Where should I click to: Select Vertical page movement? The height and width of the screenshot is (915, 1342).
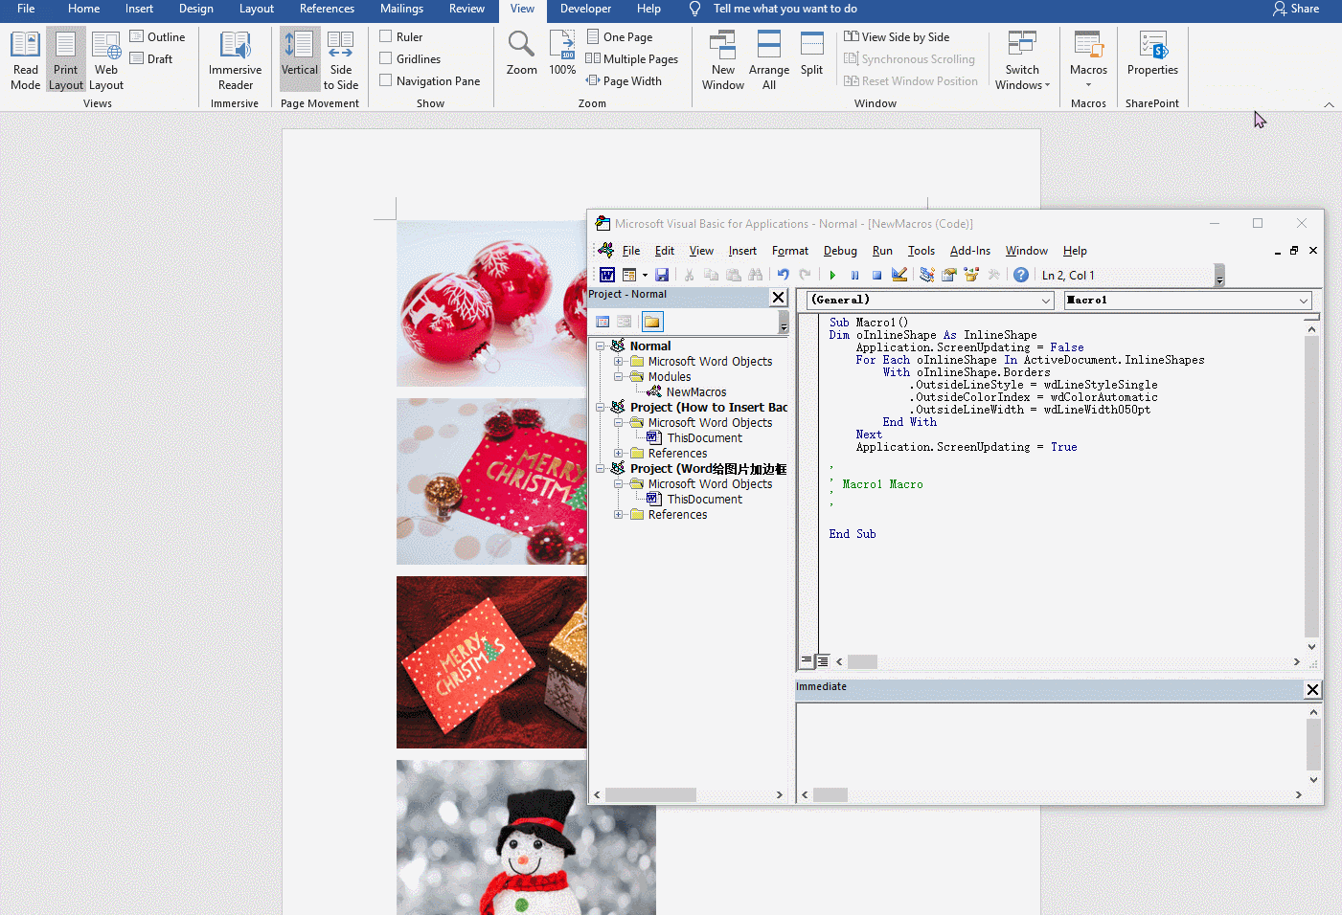(300, 60)
